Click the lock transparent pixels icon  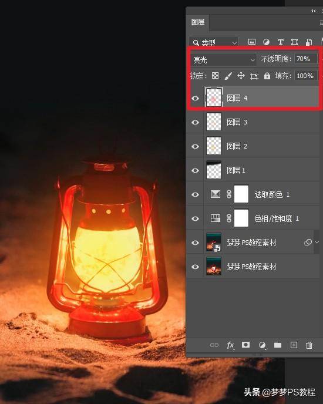(215, 76)
